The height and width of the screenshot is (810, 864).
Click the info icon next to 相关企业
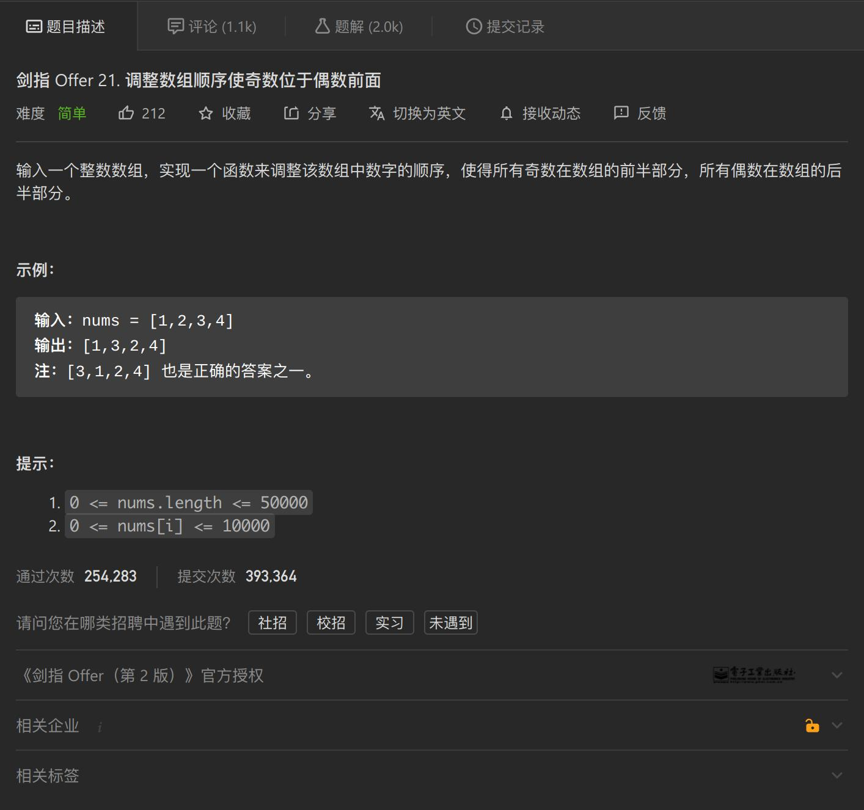(100, 727)
